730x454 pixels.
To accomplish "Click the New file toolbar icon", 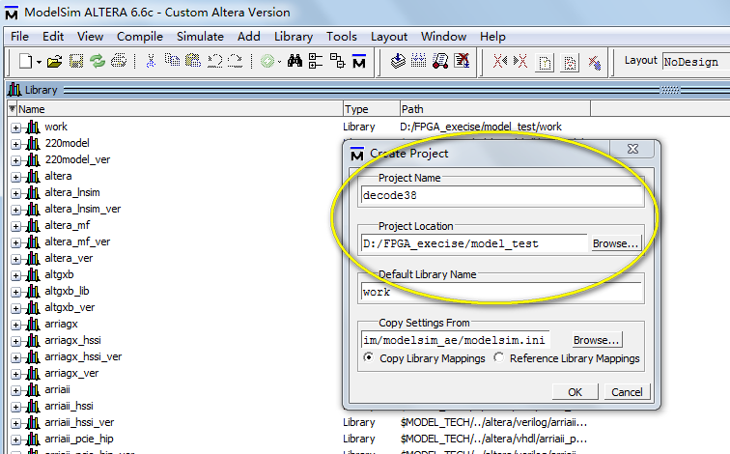I will (24, 61).
